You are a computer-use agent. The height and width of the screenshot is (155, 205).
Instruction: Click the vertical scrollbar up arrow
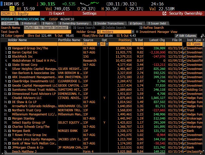point(203,40)
